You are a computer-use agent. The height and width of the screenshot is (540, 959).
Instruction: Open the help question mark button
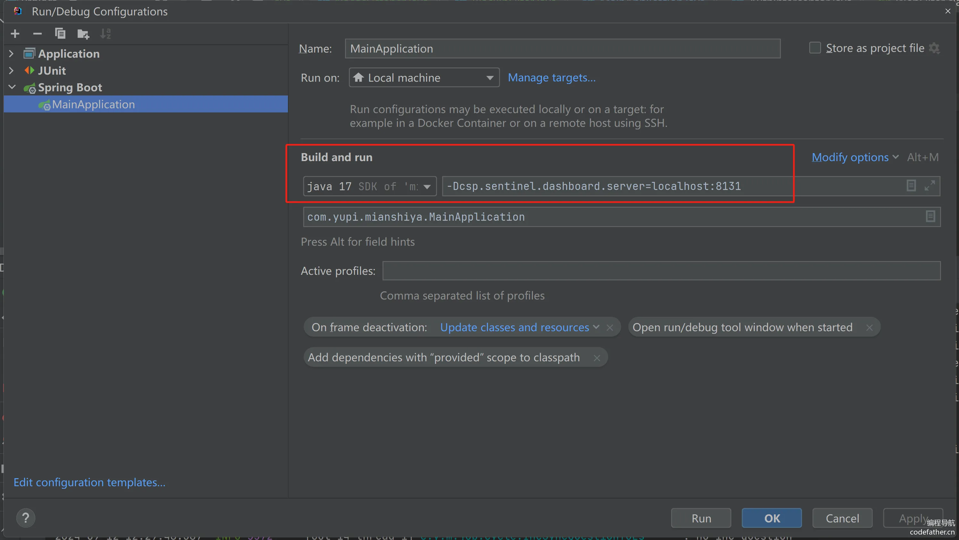(26, 518)
